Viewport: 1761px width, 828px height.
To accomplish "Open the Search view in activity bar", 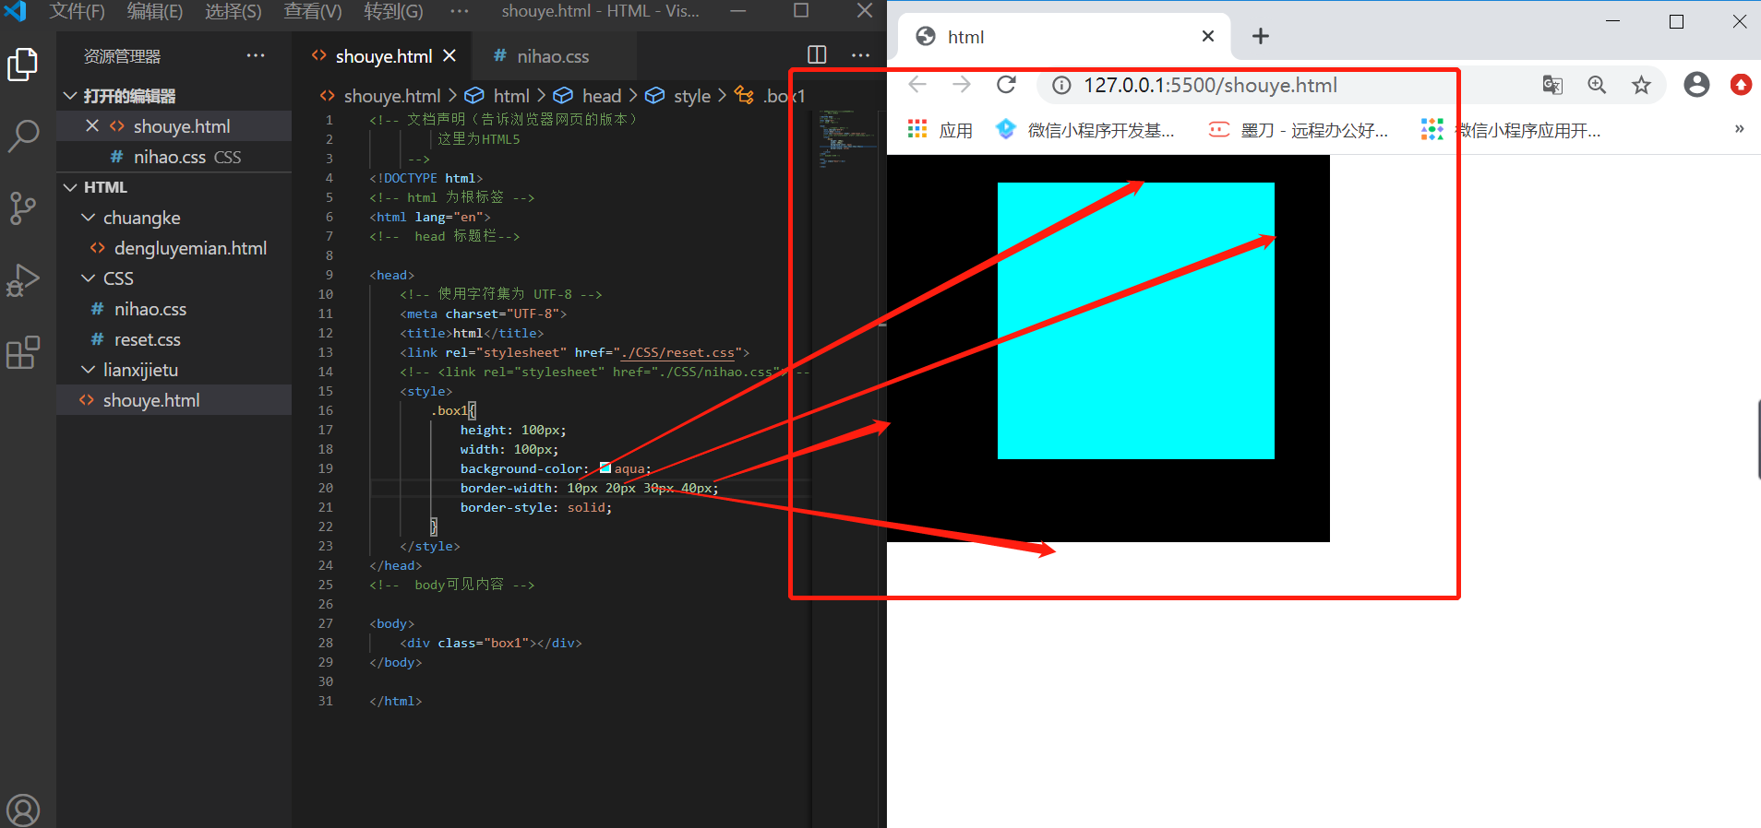I will pos(22,136).
